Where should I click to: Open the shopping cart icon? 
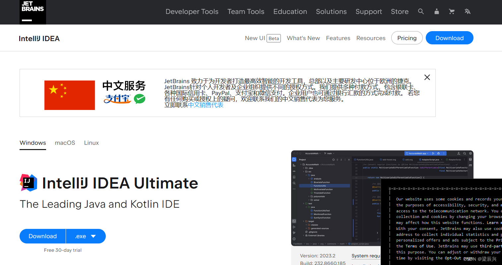tap(452, 12)
